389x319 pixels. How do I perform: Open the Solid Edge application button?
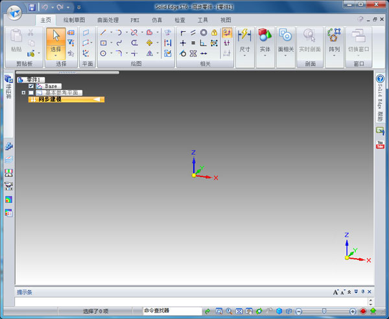[14, 12]
